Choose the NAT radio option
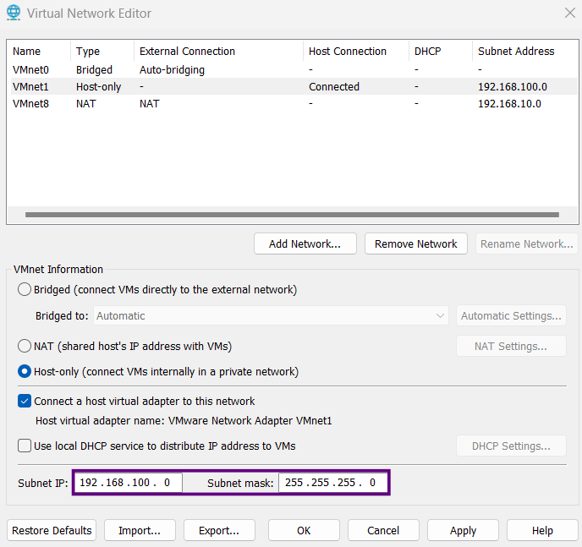The width and height of the screenshot is (582, 547). point(25,346)
